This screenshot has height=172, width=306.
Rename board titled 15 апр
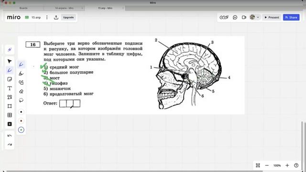pos(36,17)
